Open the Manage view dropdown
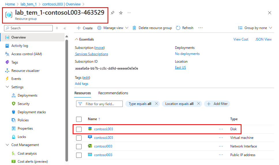The height and width of the screenshot is (165, 279). point(113,28)
